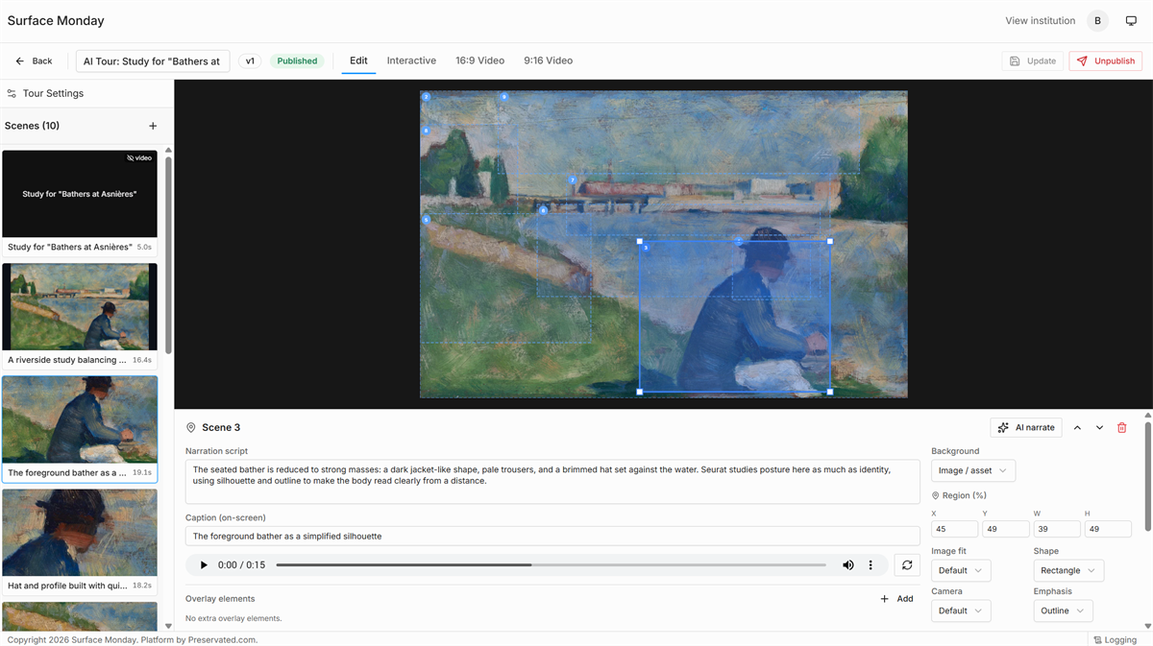The height and width of the screenshot is (646, 1153).
Task: Select the title video scene thumbnail
Action: click(80, 194)
